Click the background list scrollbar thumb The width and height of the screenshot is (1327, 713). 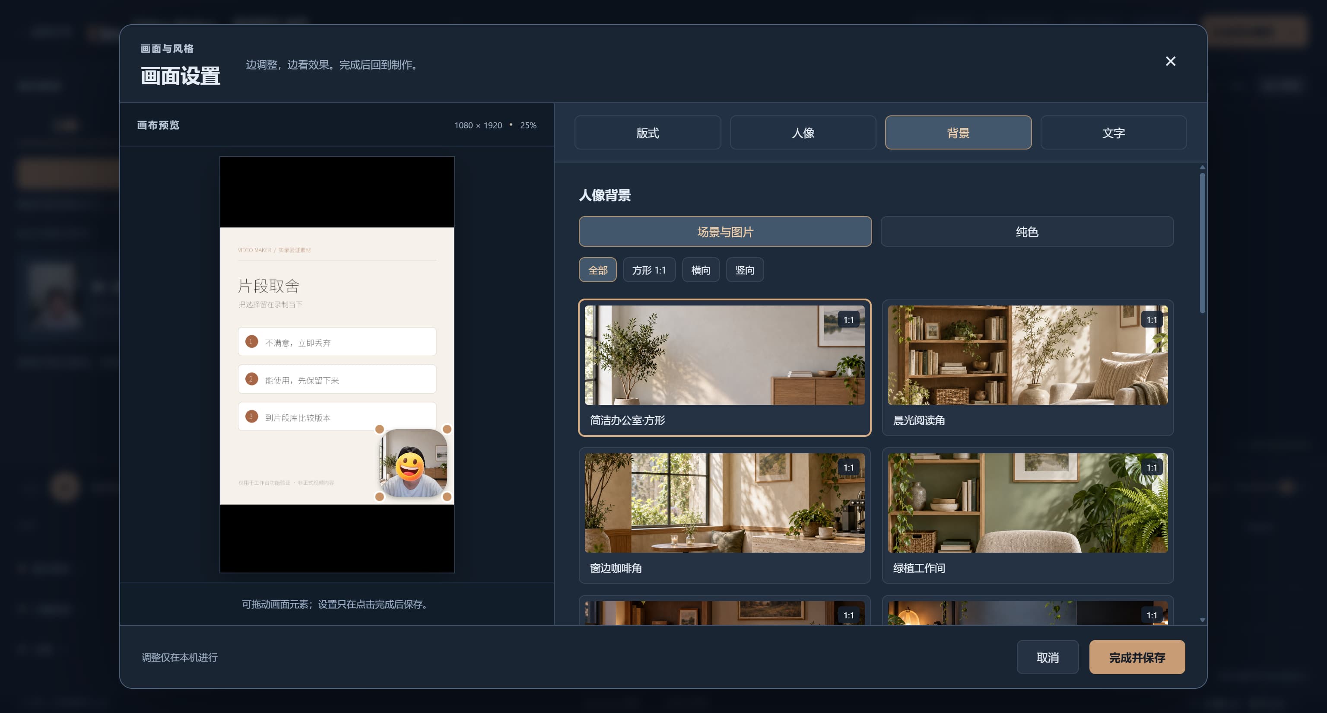click(1202, 243)
